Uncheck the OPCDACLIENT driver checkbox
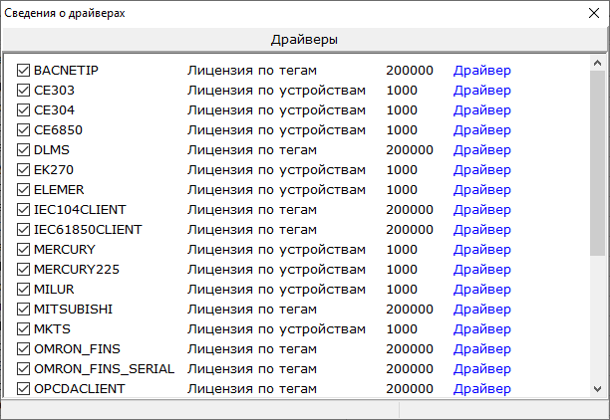 coord(23,388)
